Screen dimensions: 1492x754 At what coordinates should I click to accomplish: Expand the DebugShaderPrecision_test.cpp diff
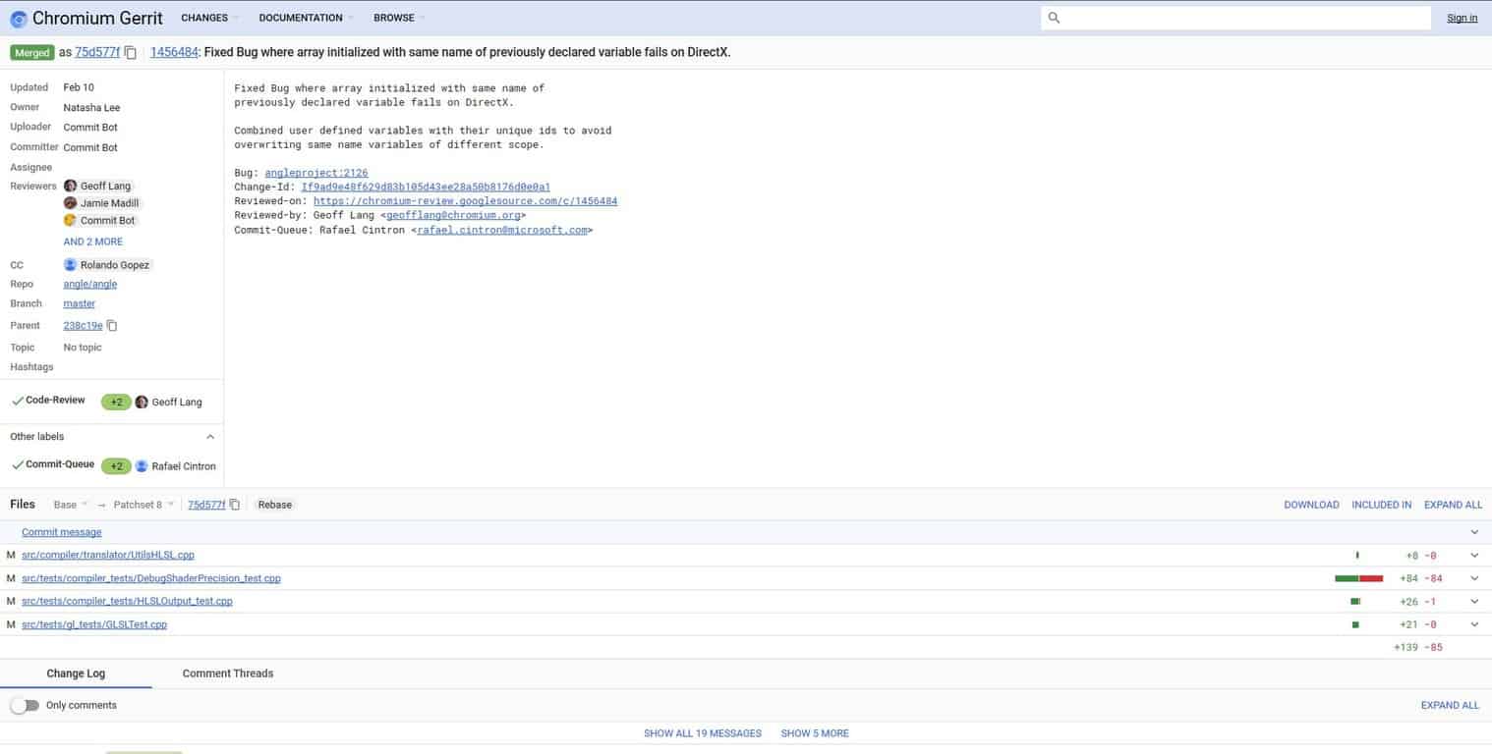click(x=1474, y=578)
